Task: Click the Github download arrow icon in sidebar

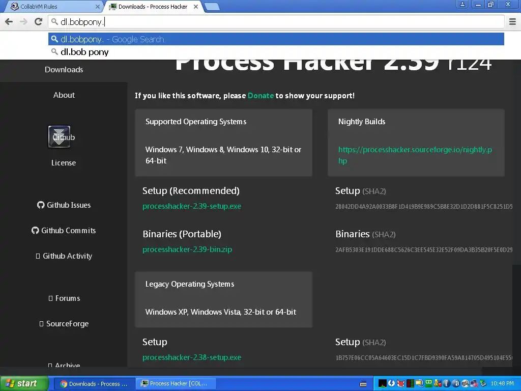Action: pyautogui.click(x=59, y=136)
